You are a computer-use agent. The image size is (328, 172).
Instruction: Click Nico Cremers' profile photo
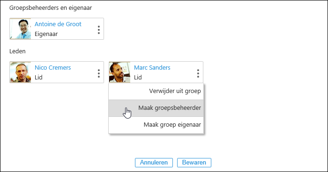pos(21,72)
